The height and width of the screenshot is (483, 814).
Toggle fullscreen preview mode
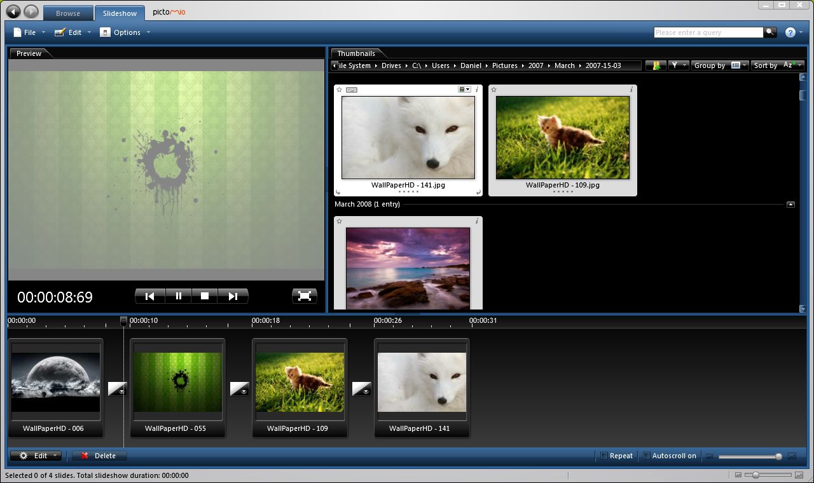tap(305, 296)
